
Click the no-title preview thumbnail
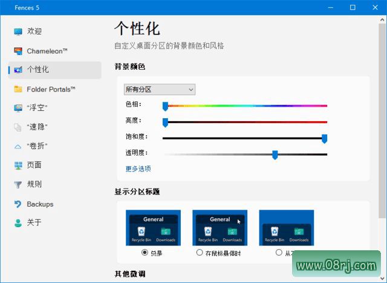(x=287, y=228)
